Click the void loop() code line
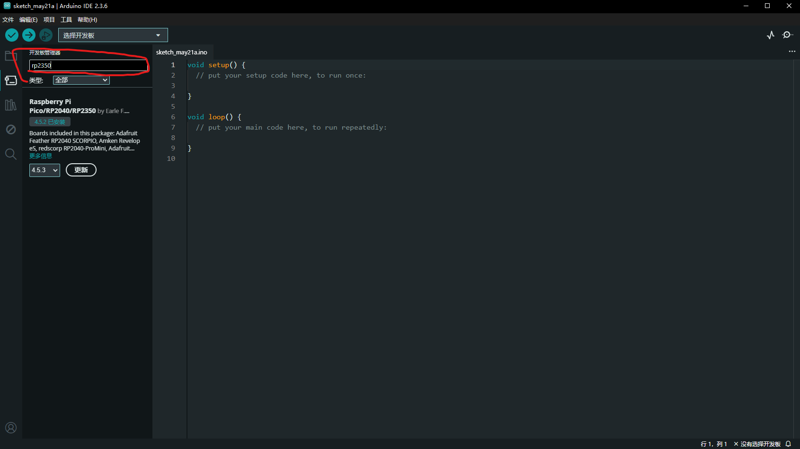Viewport: 800px width, 449px height. pos(214,117)
